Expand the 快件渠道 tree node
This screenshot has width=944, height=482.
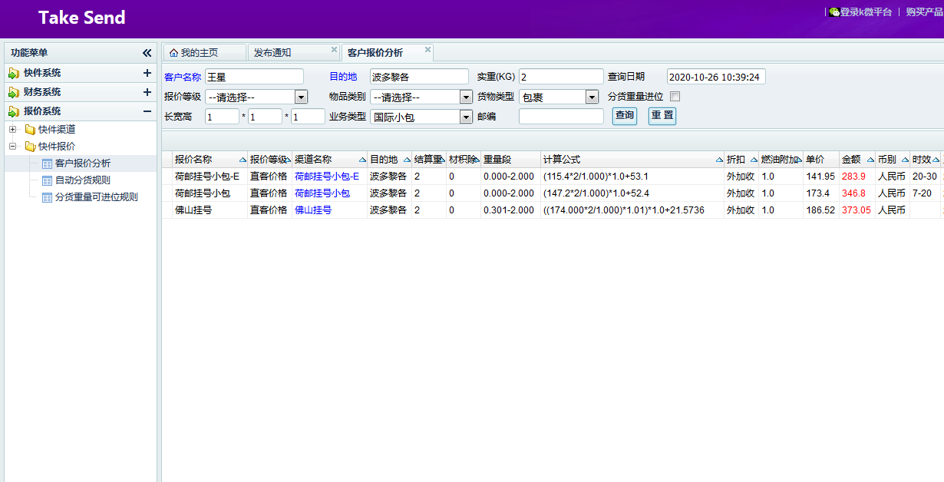(x=12, y=130)
